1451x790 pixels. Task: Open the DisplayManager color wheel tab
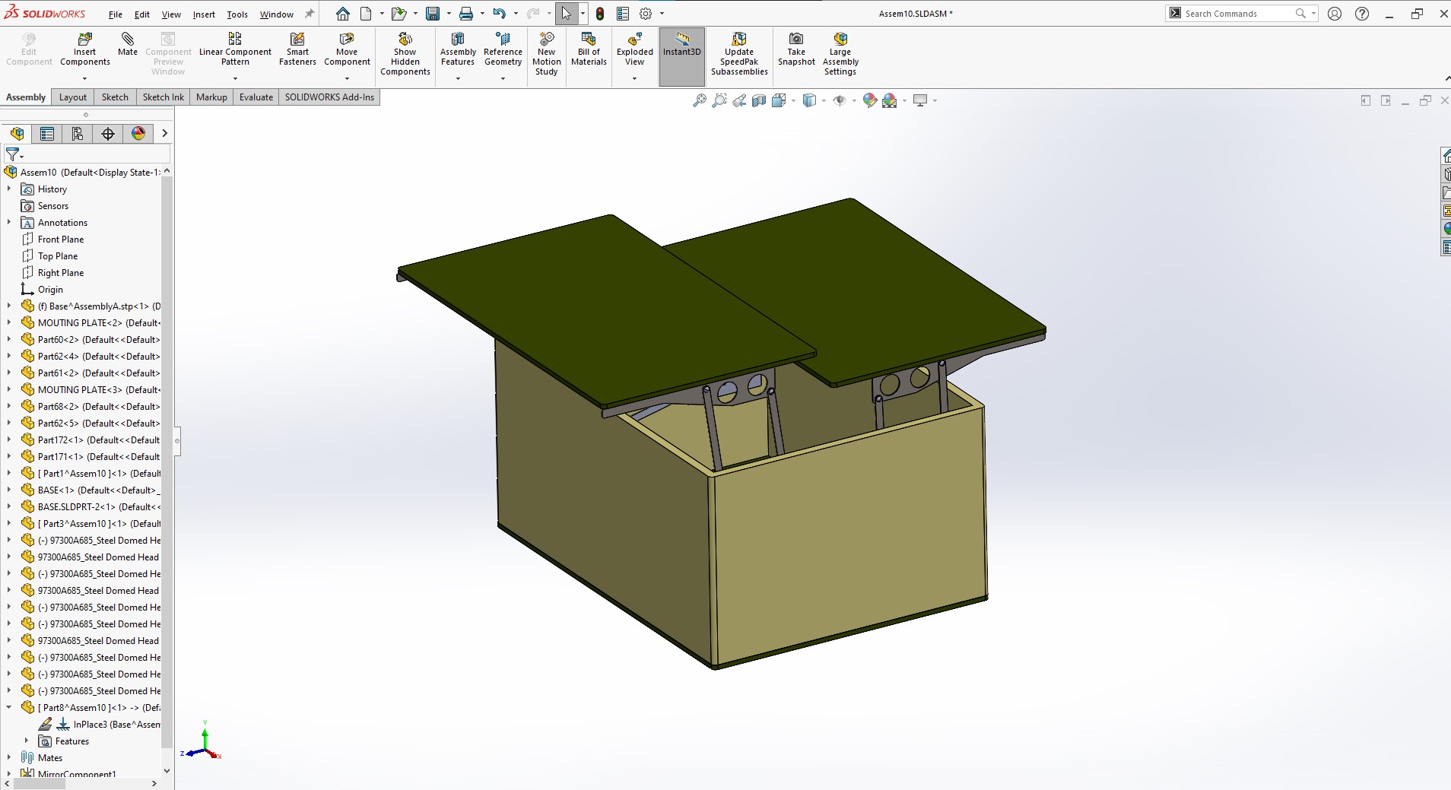[138, 134]
